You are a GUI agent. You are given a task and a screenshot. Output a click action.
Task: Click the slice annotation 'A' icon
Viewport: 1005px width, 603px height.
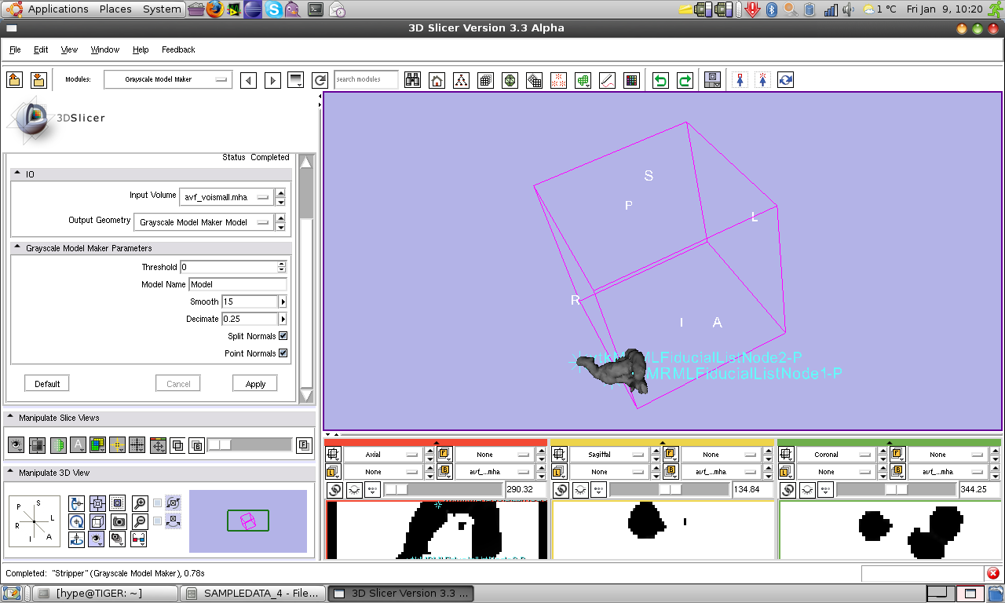pos(78,445)
